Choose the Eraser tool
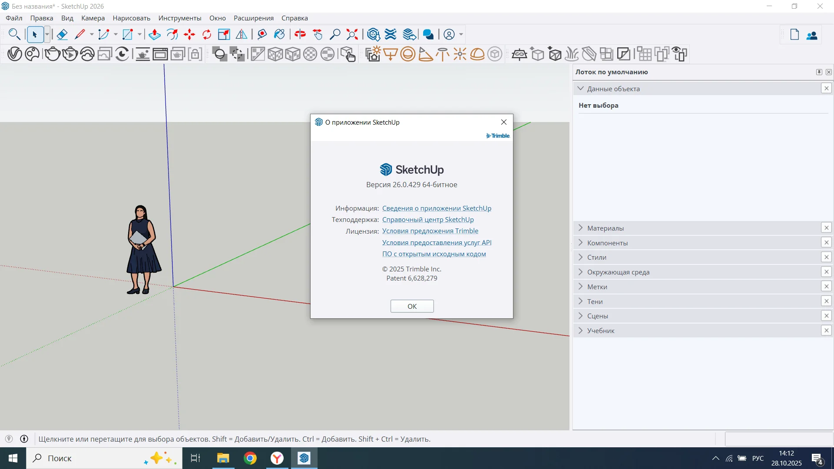This screenshot has width=834, height=469. 62,34
